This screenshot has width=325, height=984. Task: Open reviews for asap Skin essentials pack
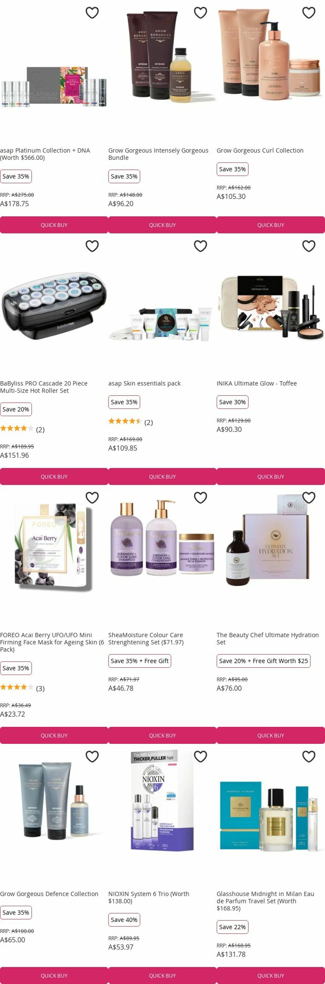[x=131, y=422]
